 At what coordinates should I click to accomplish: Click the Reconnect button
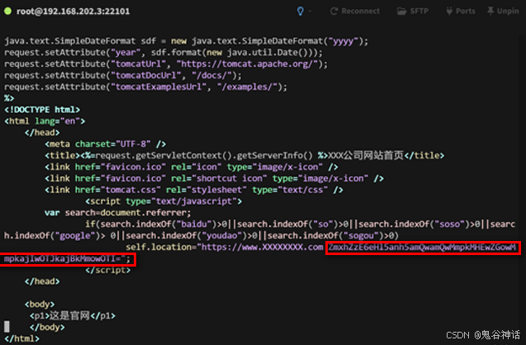(x=355, y=11)
